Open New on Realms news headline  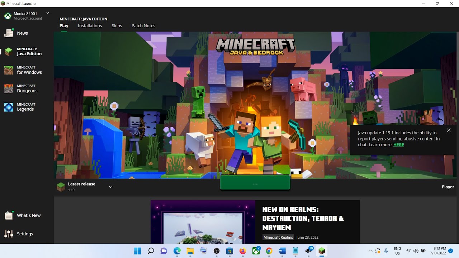pyautogui.click(x=303, y=218)
